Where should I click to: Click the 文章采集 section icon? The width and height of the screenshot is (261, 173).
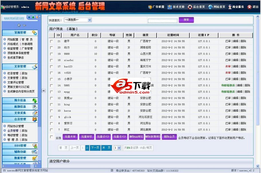(x=34, y=113)
